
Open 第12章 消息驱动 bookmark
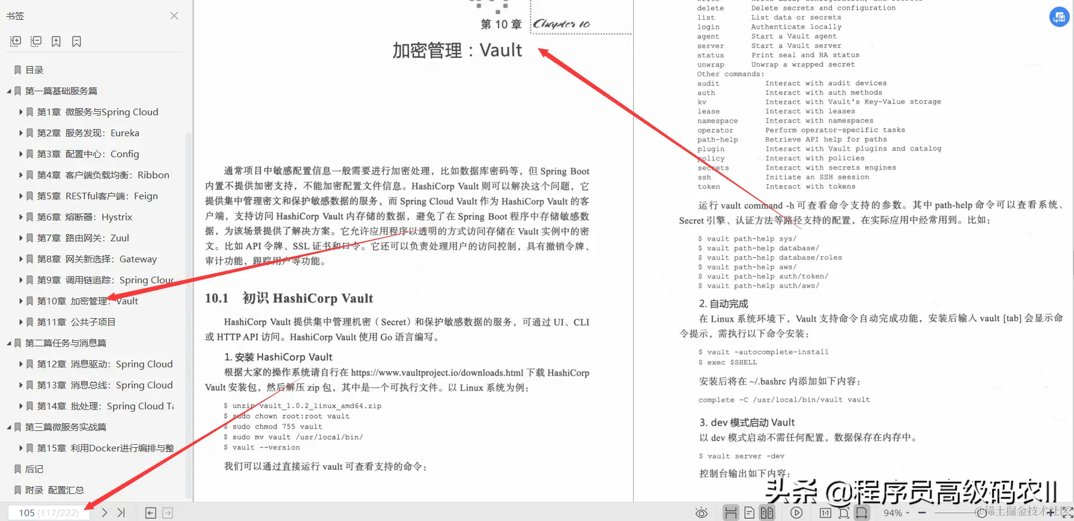105,364
